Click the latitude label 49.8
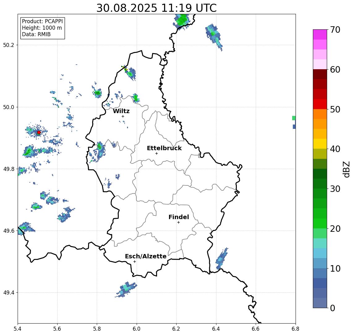The width and height of the screenshot is (354, 335). (x=8, y=169)
